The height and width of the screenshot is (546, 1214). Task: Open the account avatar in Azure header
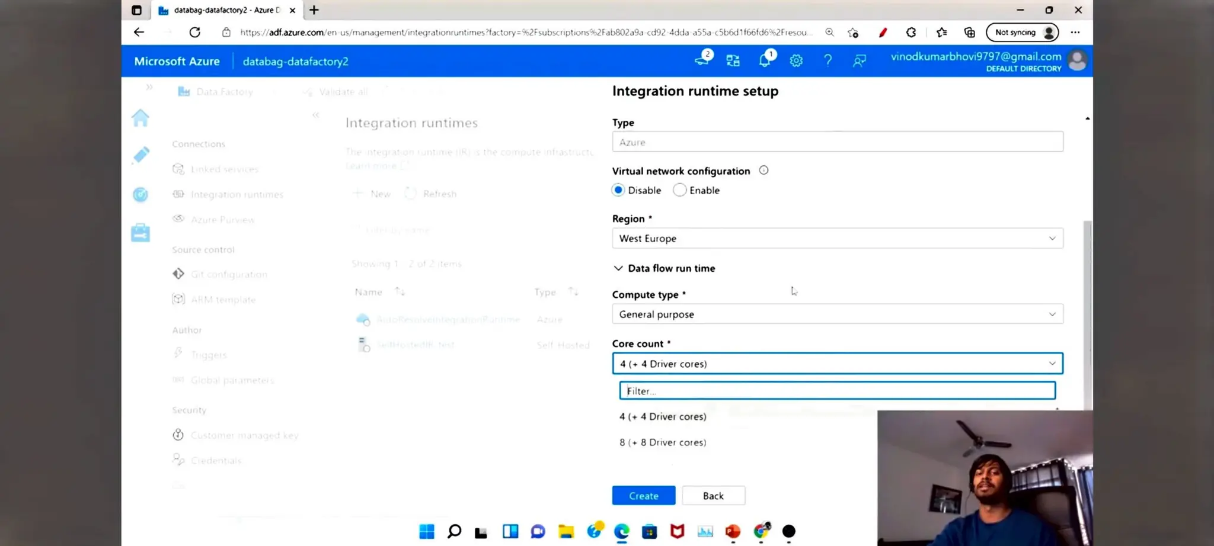click(1077, 61)
